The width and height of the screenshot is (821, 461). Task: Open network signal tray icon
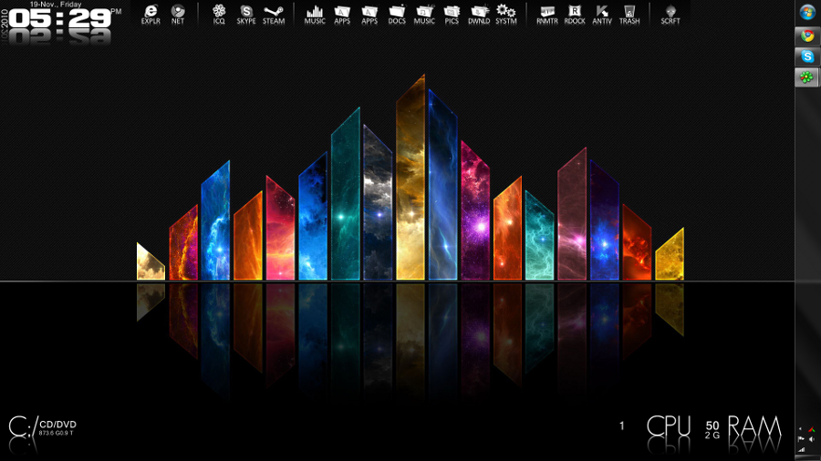pos(801,449)
